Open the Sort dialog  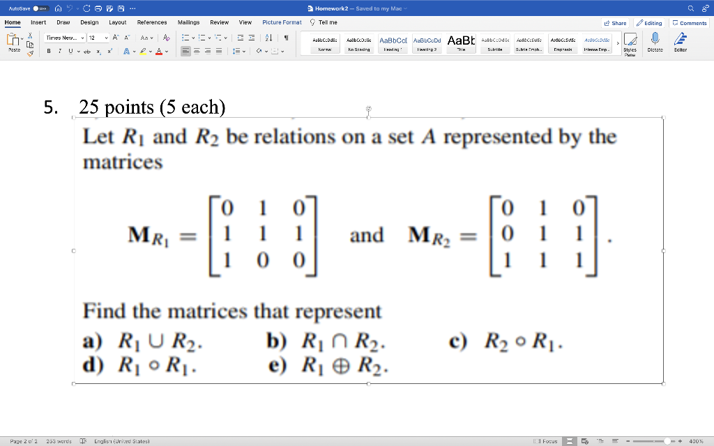(x=268, y=38)
